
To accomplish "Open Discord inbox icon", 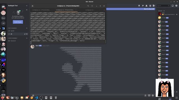I will (173, 6).
